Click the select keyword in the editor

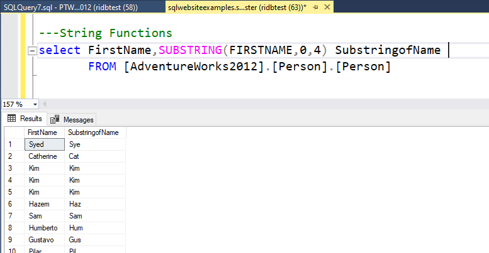60,50
